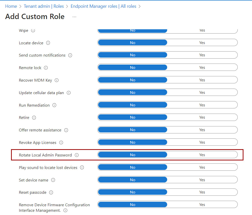252x215 pixels.
Task: Set Play sound to locate lost devices to Yes
Action: pos(202,167)
